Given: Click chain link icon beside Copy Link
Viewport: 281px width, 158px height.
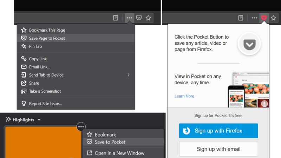Looking at the screenshot, I should pyautogui.click(x=24, y=59).
